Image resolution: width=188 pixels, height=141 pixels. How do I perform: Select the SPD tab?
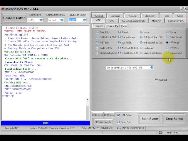(112, 21)
